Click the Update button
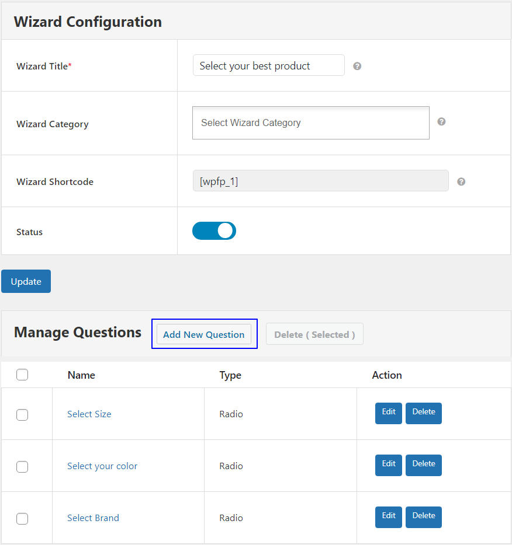 coord(26,281)
